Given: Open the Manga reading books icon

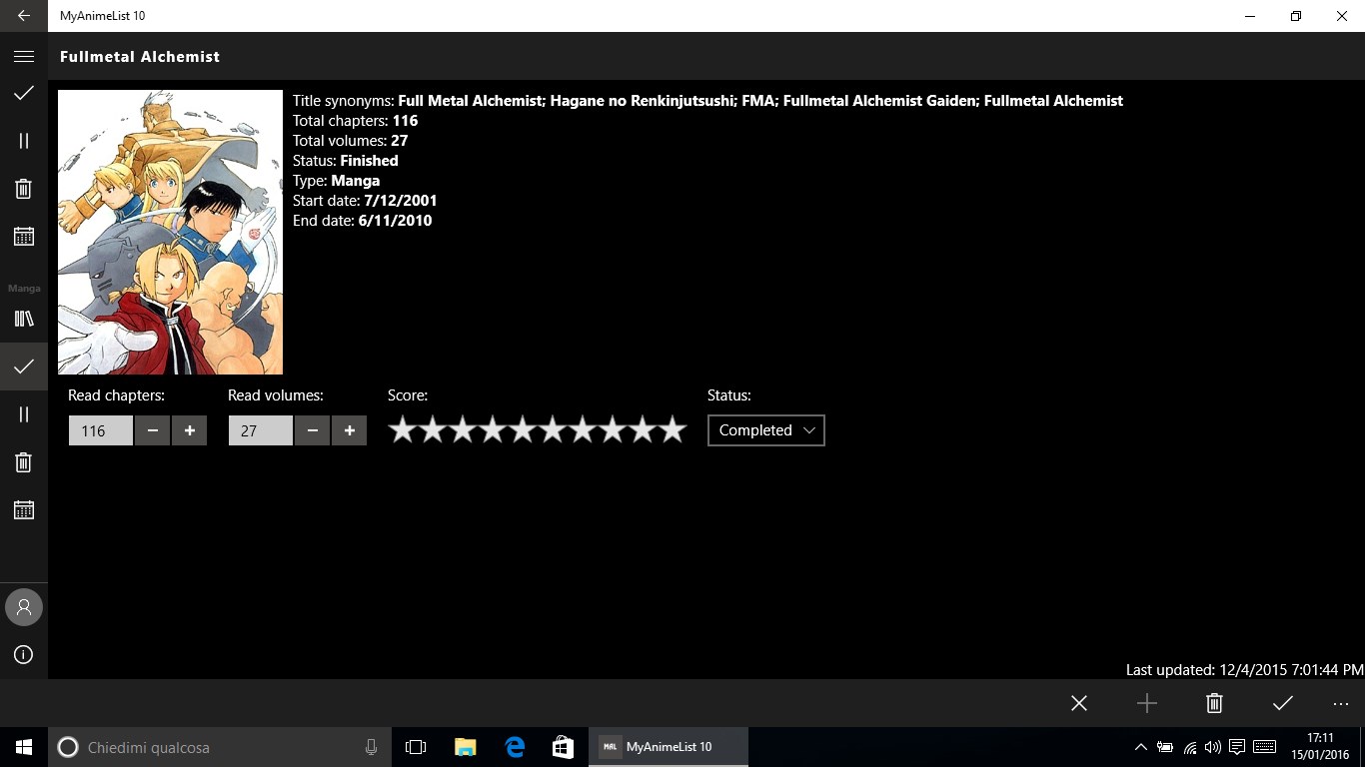Looking at the screenshot, I should click(24, 319).
